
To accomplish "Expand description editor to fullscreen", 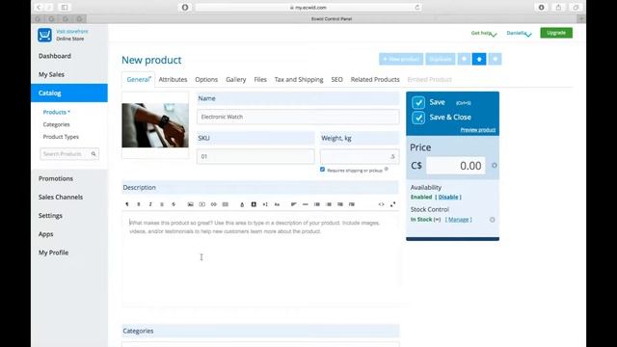I will click(x=392, y=204).
